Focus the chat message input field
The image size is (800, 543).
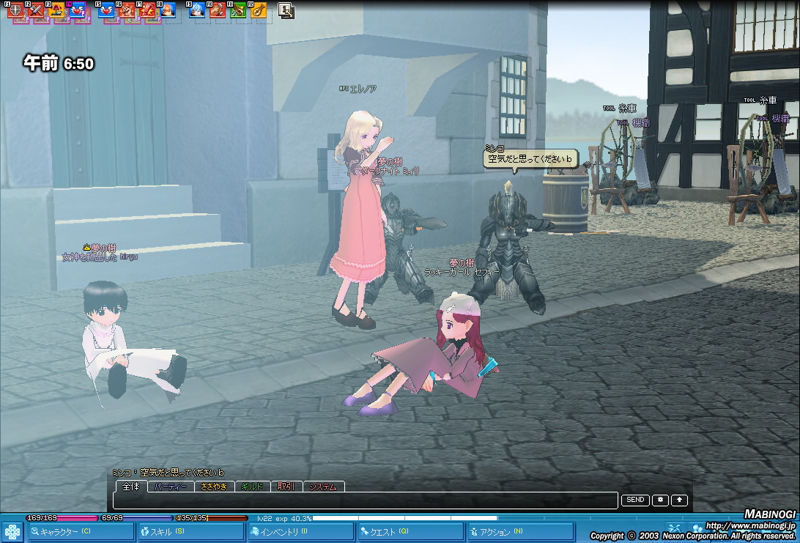pyautogui.click(x=366, y=500)
